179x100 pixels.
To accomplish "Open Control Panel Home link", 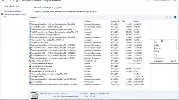I will 12,6.
